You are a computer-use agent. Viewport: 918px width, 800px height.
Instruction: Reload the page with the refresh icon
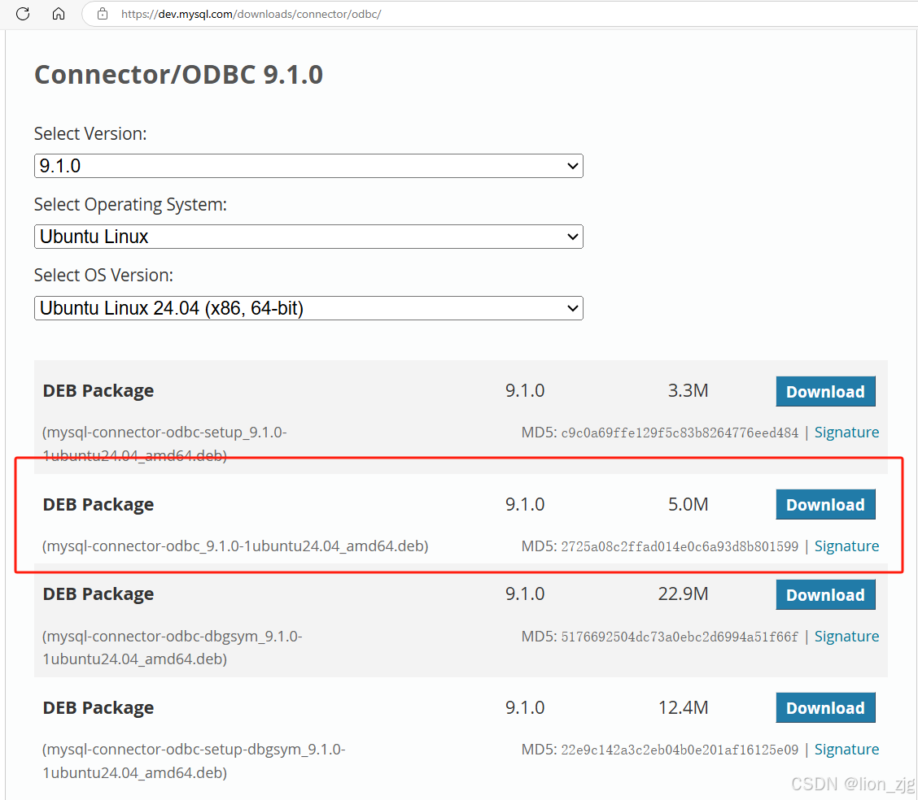[x=23, y=14]
